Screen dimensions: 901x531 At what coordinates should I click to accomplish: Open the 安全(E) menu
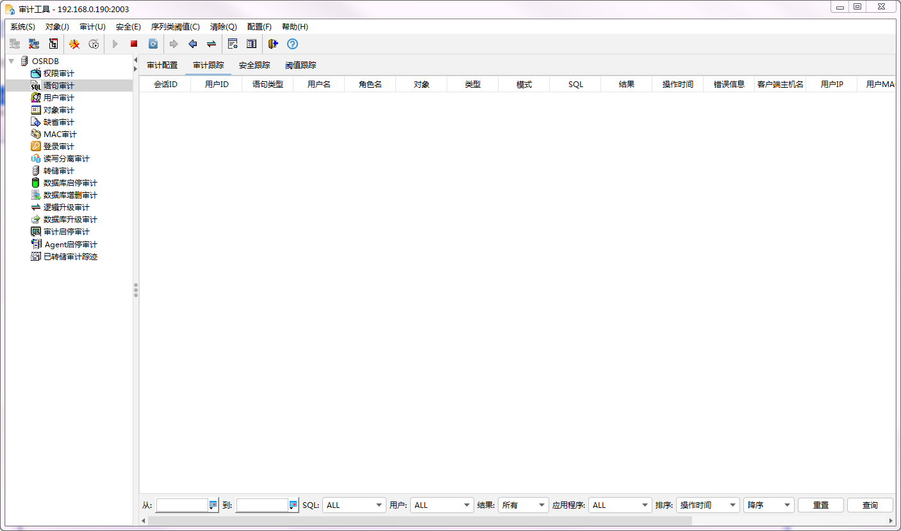tap(128, 27)
